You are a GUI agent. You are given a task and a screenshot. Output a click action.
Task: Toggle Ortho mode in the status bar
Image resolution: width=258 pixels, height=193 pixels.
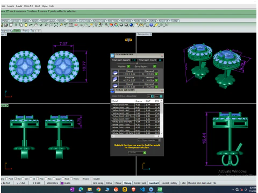(109, 183)
